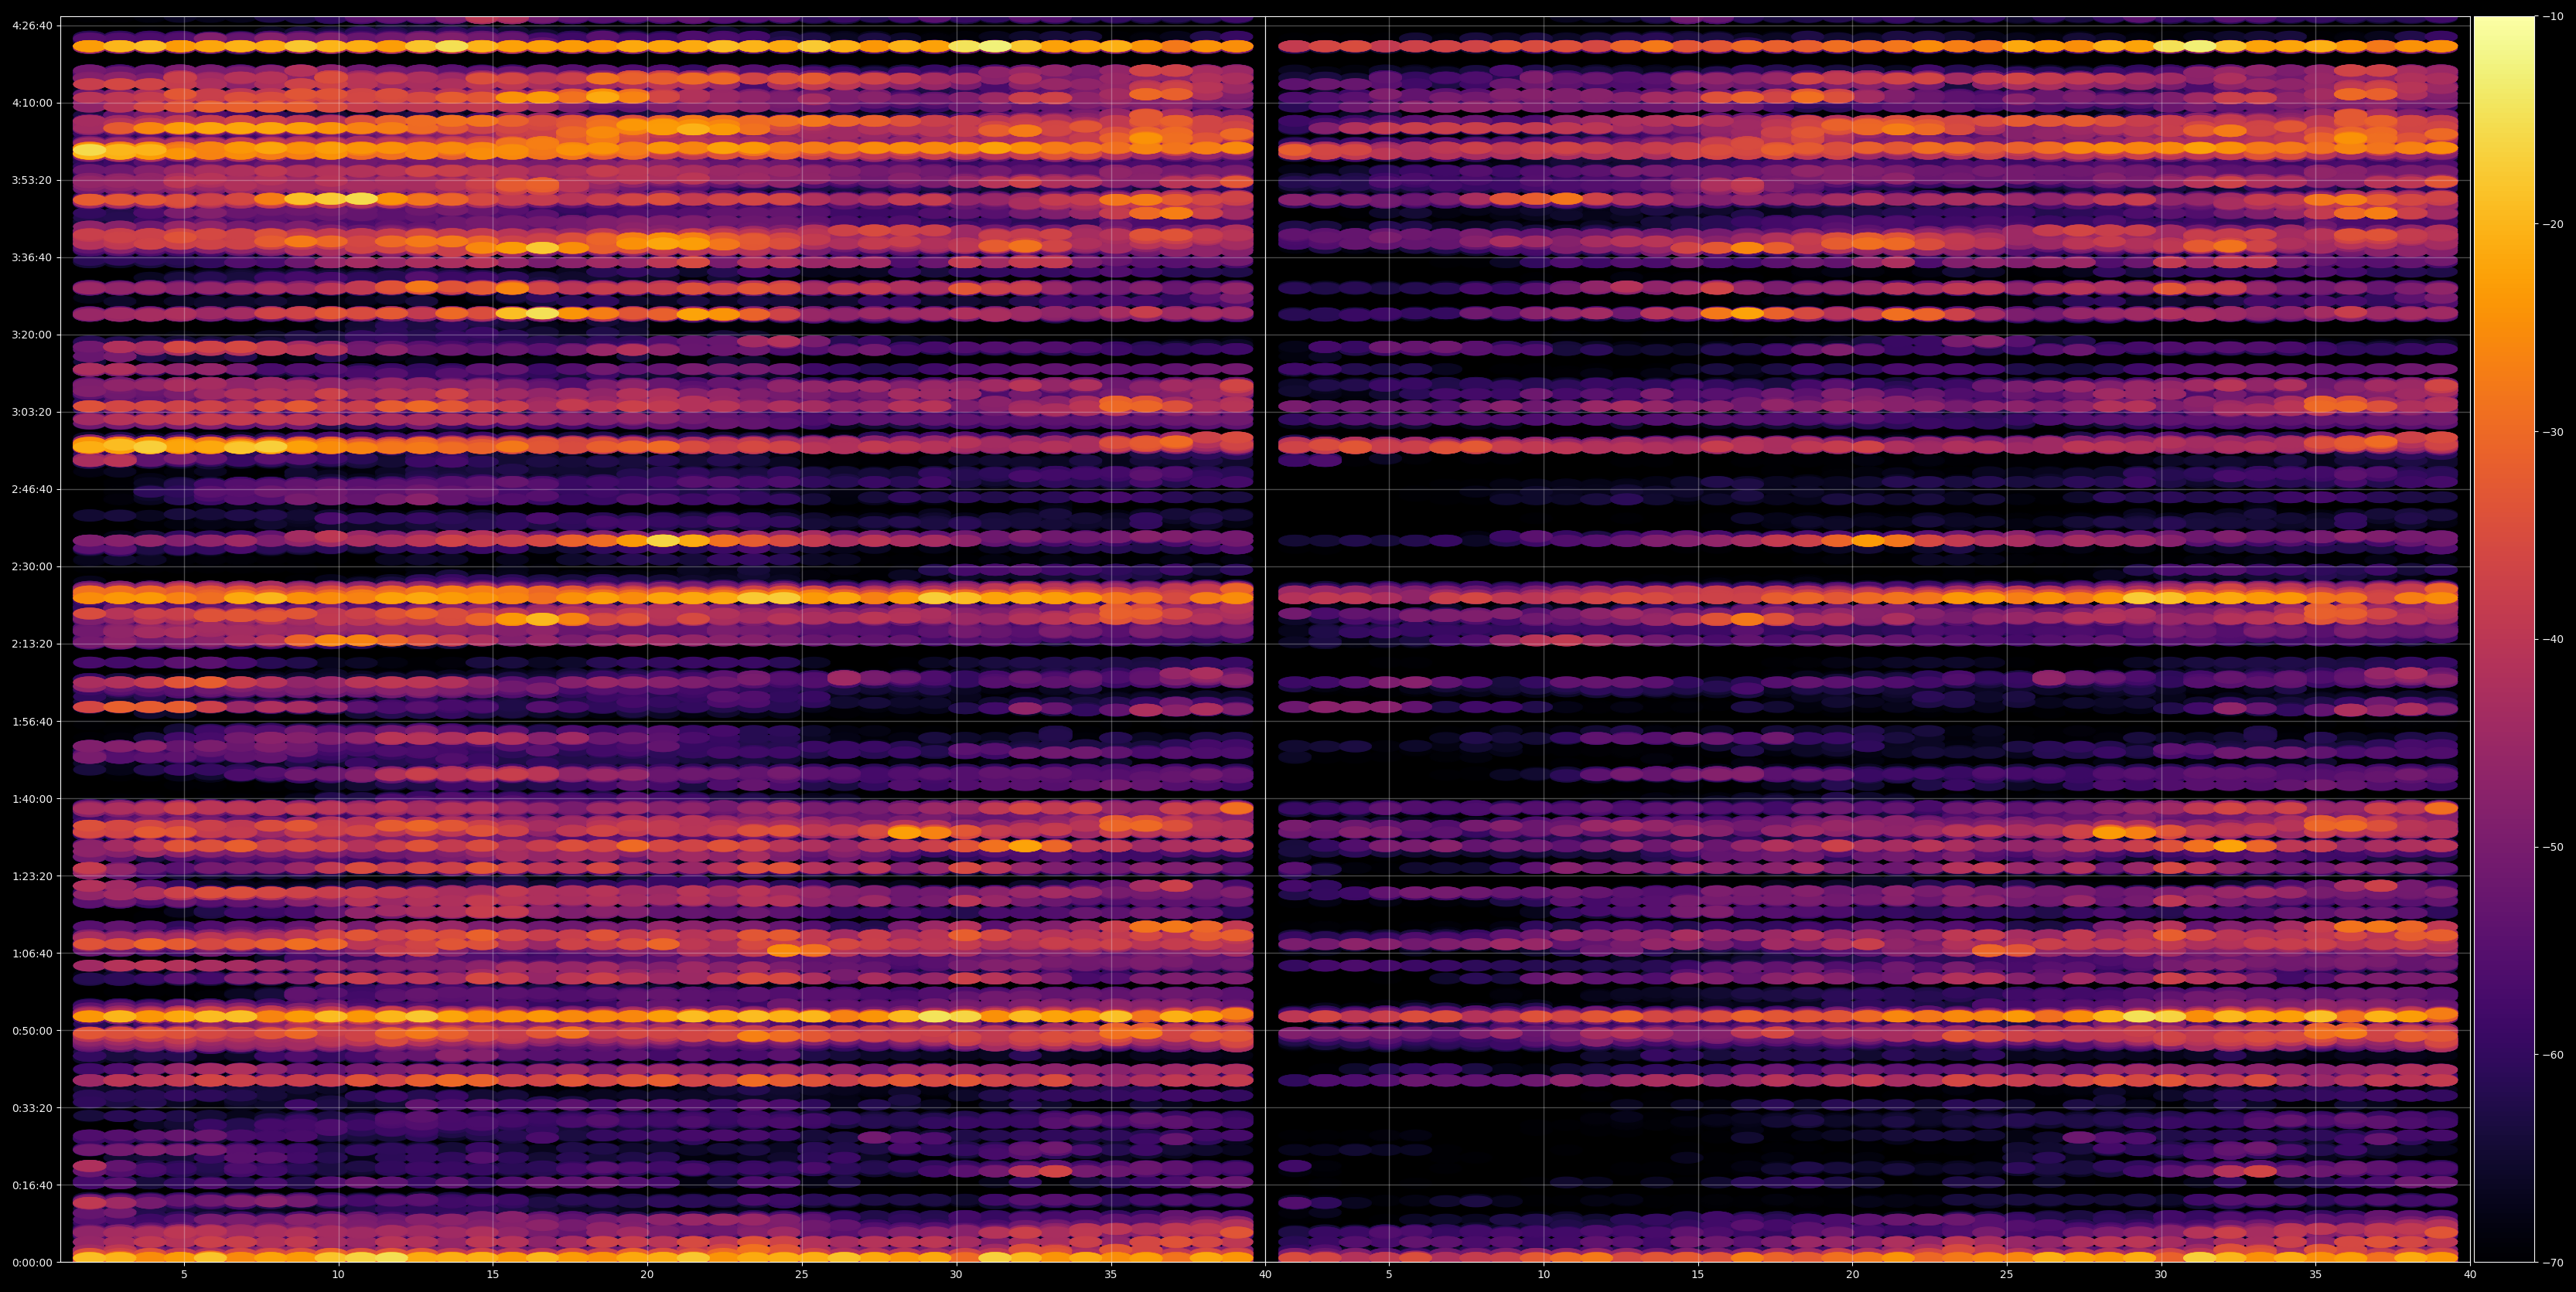Select x-axis label 30 under the left heatmap

tap(956, 1275)
